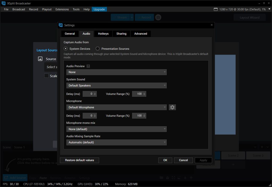Click the 'FPS: 30 / 30' status bar entry
This screenshot has width=272, height=187.
coord(11,184)
